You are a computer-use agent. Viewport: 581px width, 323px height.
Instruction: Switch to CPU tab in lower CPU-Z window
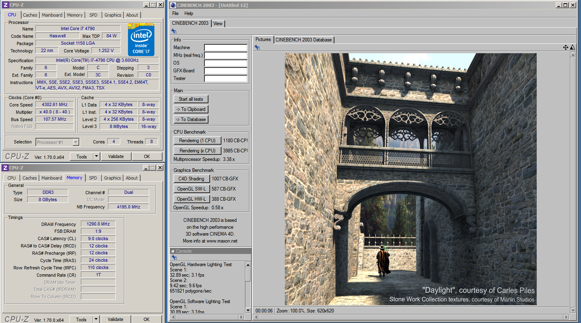12,178
